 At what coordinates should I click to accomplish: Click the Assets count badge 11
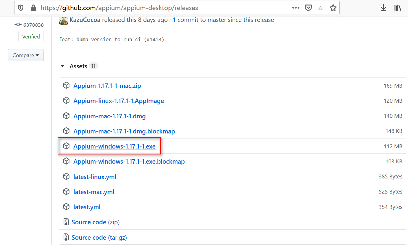[x=93, y=66]
